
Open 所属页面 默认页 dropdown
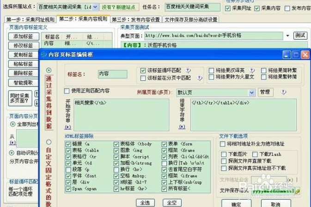[x=252, y=92]
